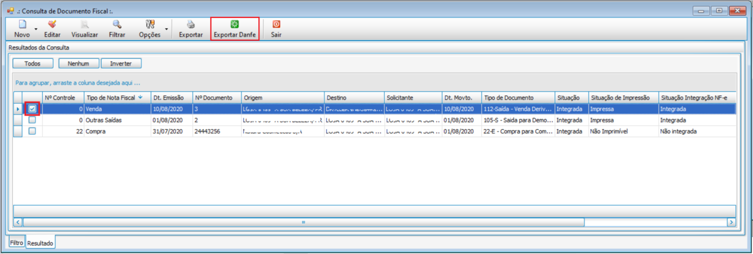Click 22-E - Compra para Com cell
The image size is (753, 254).
pyautogui.click(x=518, y=131)
